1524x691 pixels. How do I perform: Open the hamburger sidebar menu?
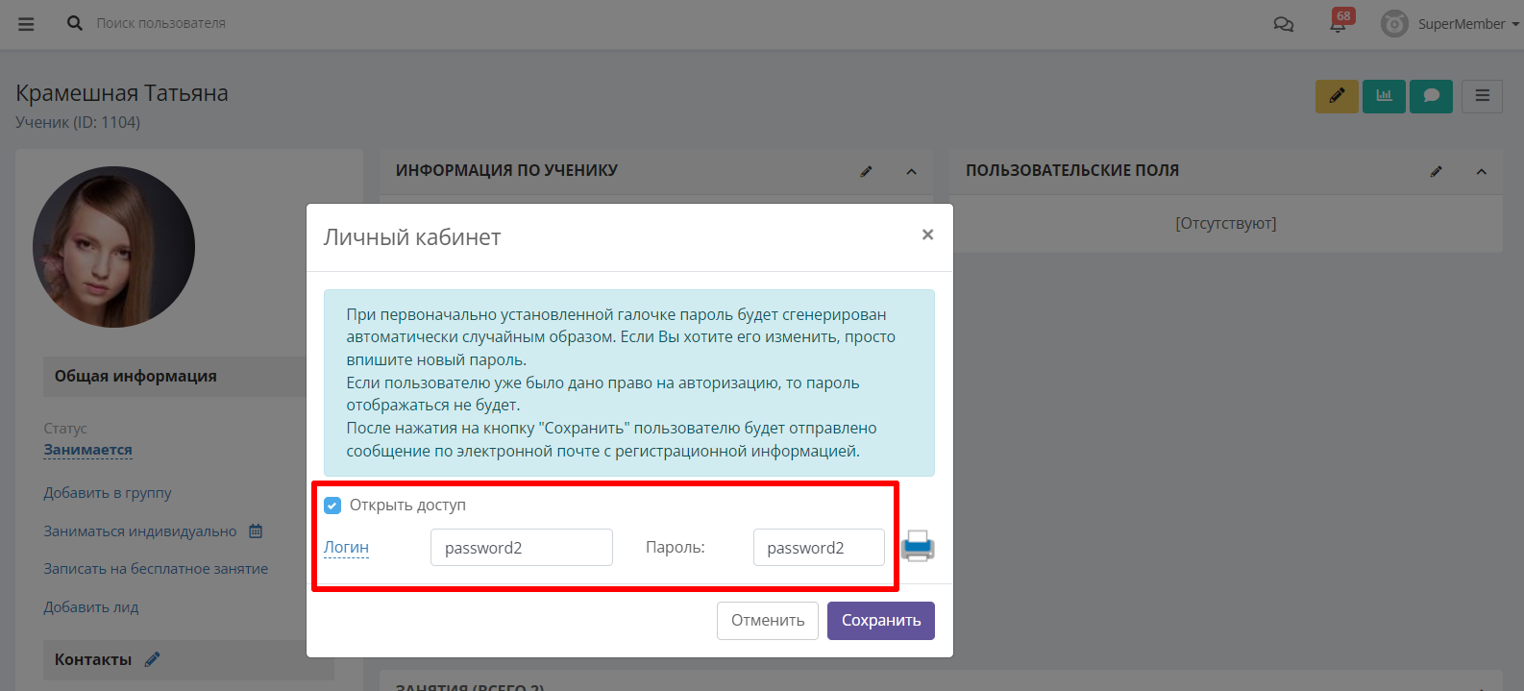pos(26,24)
